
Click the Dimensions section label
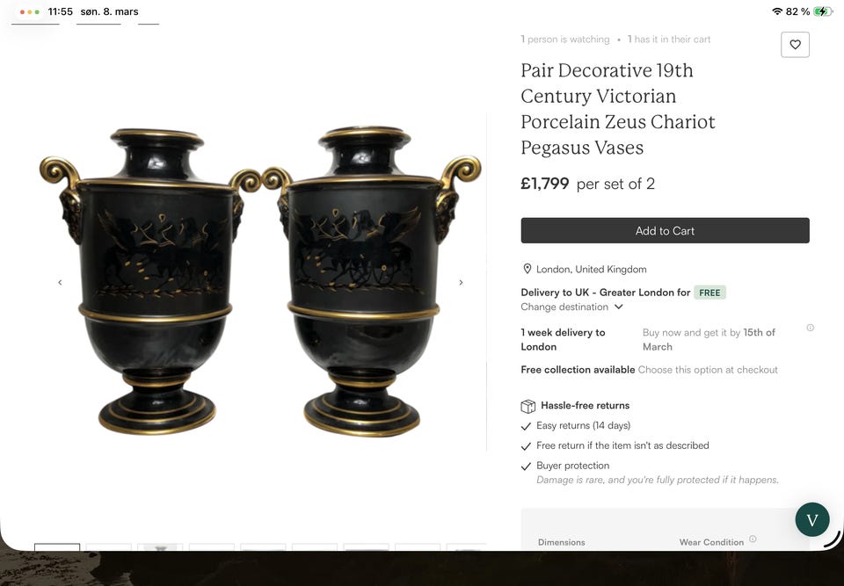pos(562,542)
